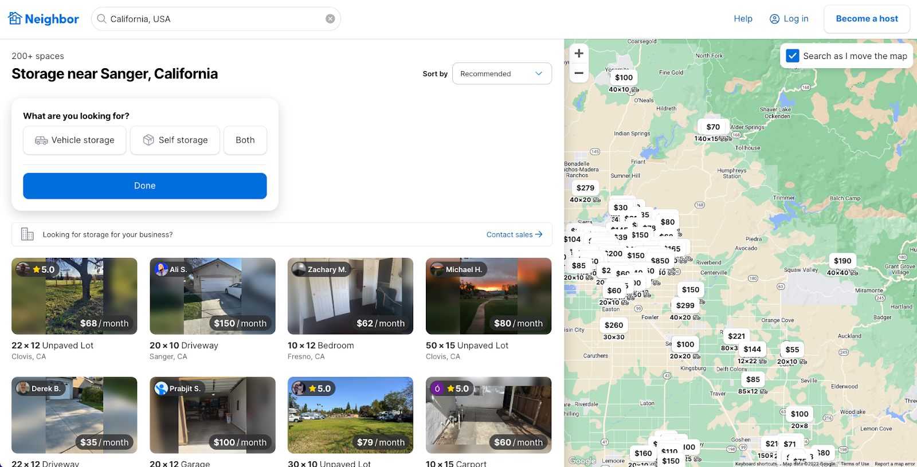Screen dimensions: 917x467
Task: Open the $55 map marker
Action: 792,350
